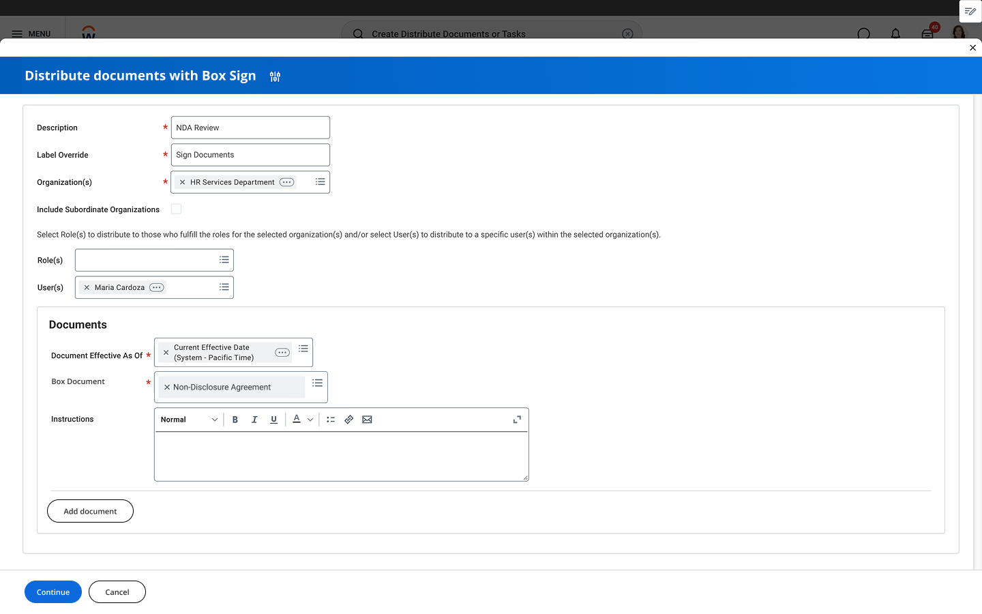Viewport: 982px width, 614px height.
Task: Enable Include Subordinate Organizations
Action: tap(176, 209)
